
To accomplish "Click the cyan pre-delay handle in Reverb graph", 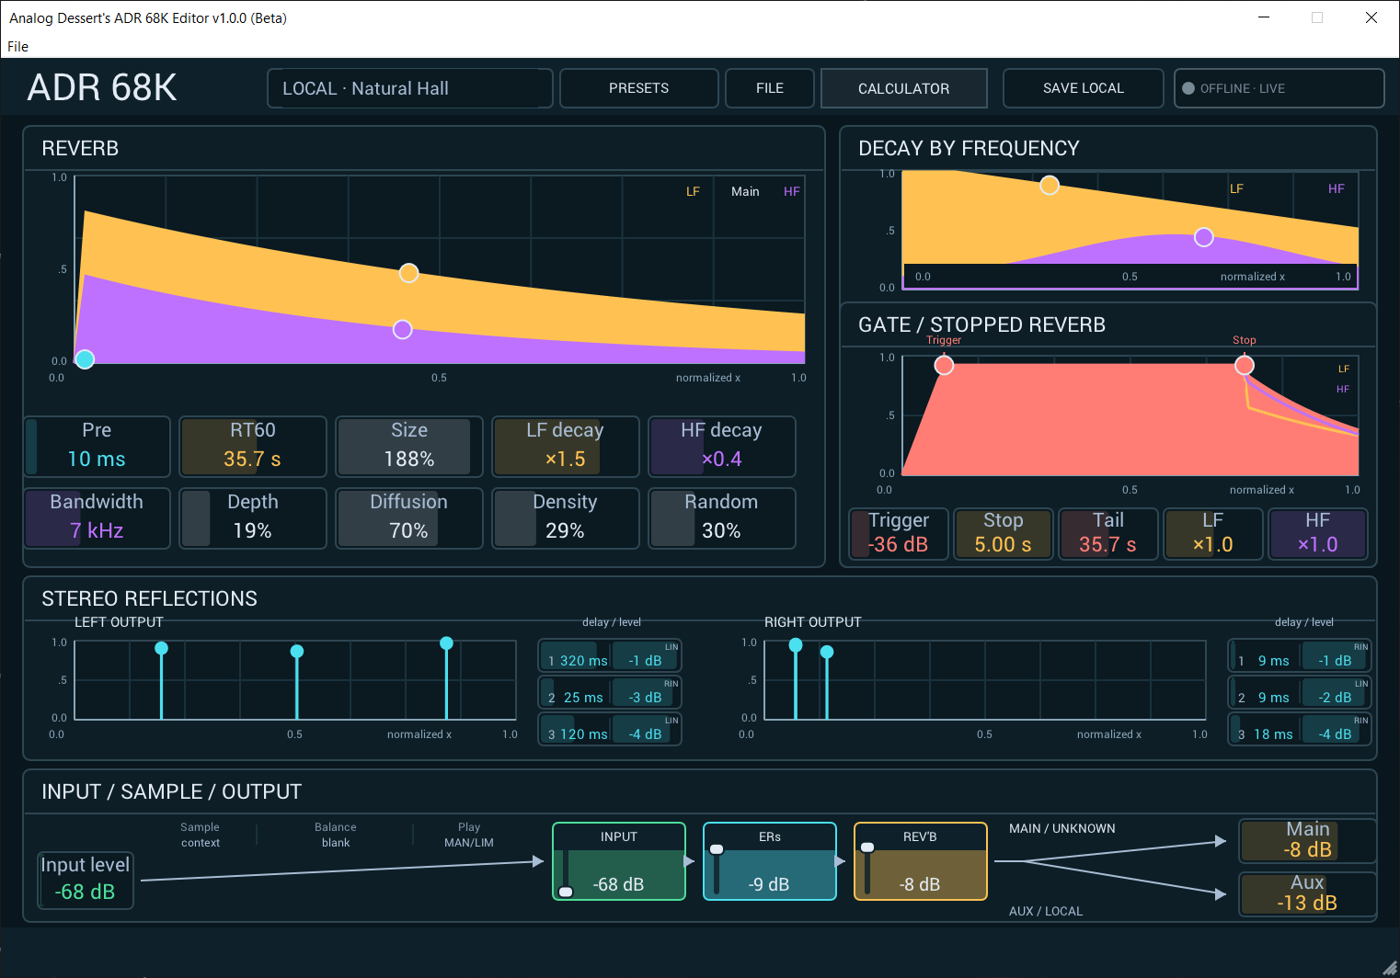I will (x=85, y=359).
